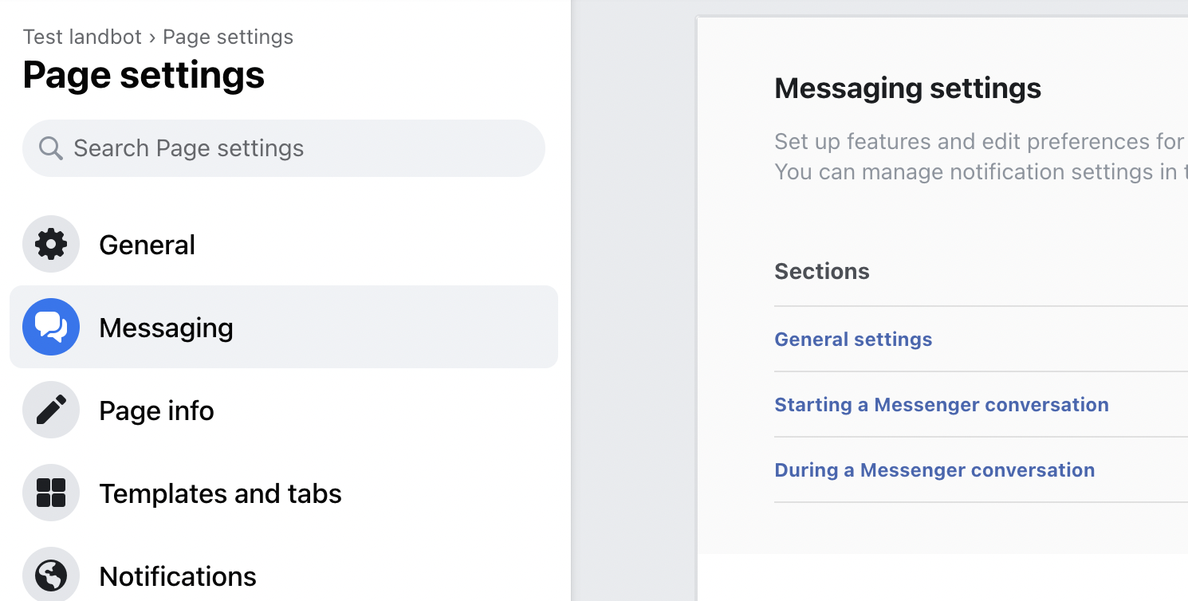Click the Page info pencil icon
Screen dimensions: 1188x601
51,410
